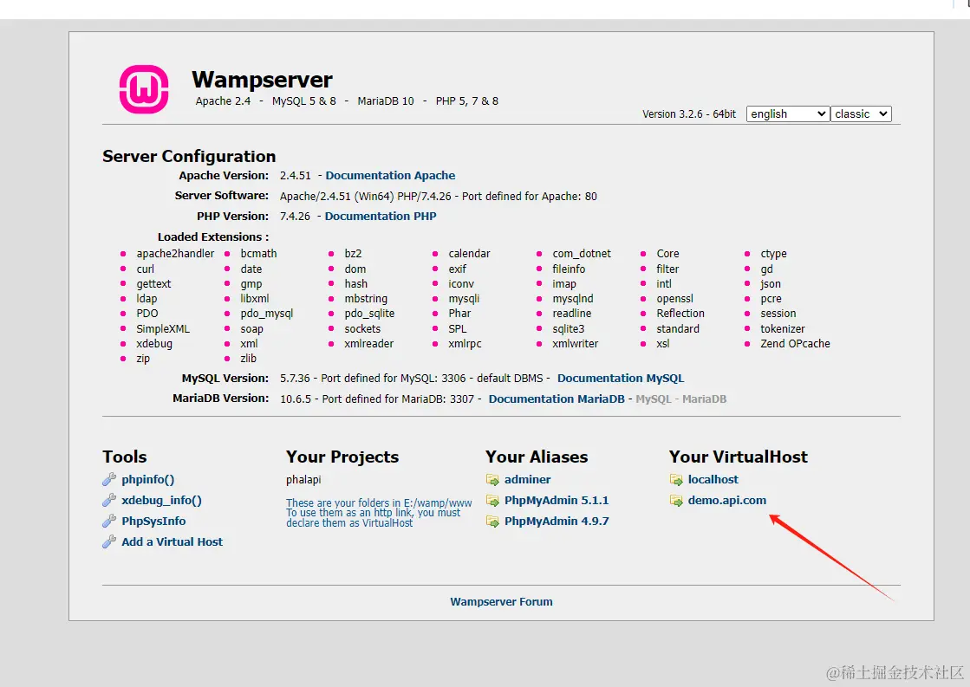
Task: Click the PHP version number 7.4.26
Action: [x=295, y=217]
